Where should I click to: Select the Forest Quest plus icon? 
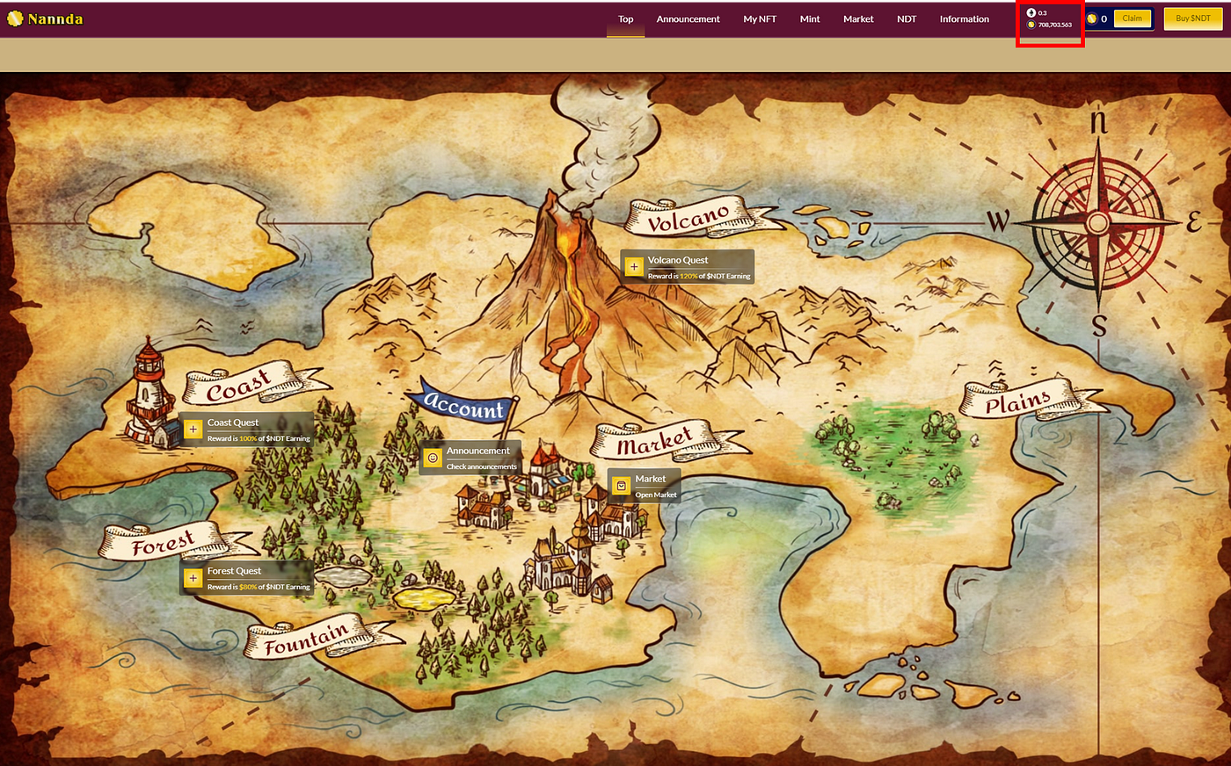(193, 578)
